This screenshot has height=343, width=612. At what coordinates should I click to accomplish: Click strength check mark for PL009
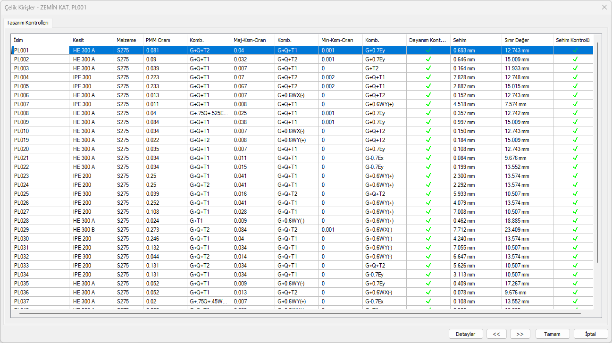click(428, 122)
